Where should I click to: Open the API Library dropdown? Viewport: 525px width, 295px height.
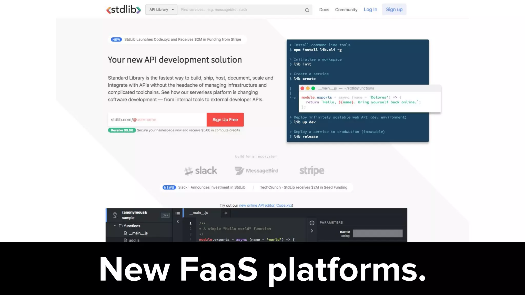(161, 9)
